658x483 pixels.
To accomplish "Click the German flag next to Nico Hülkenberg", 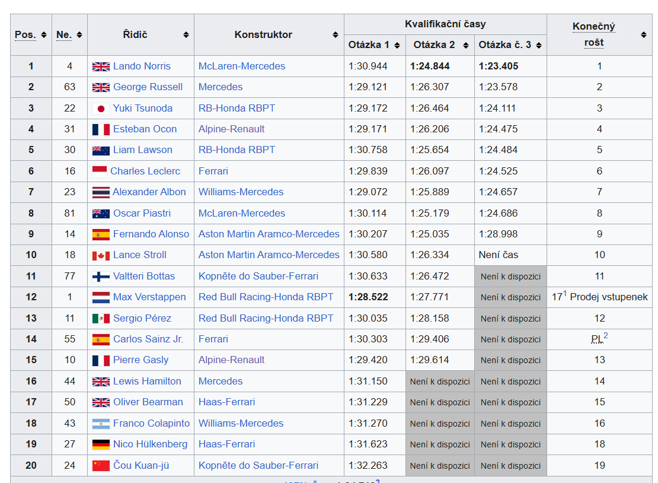I will pyautogui.click(x=101, y=444).
